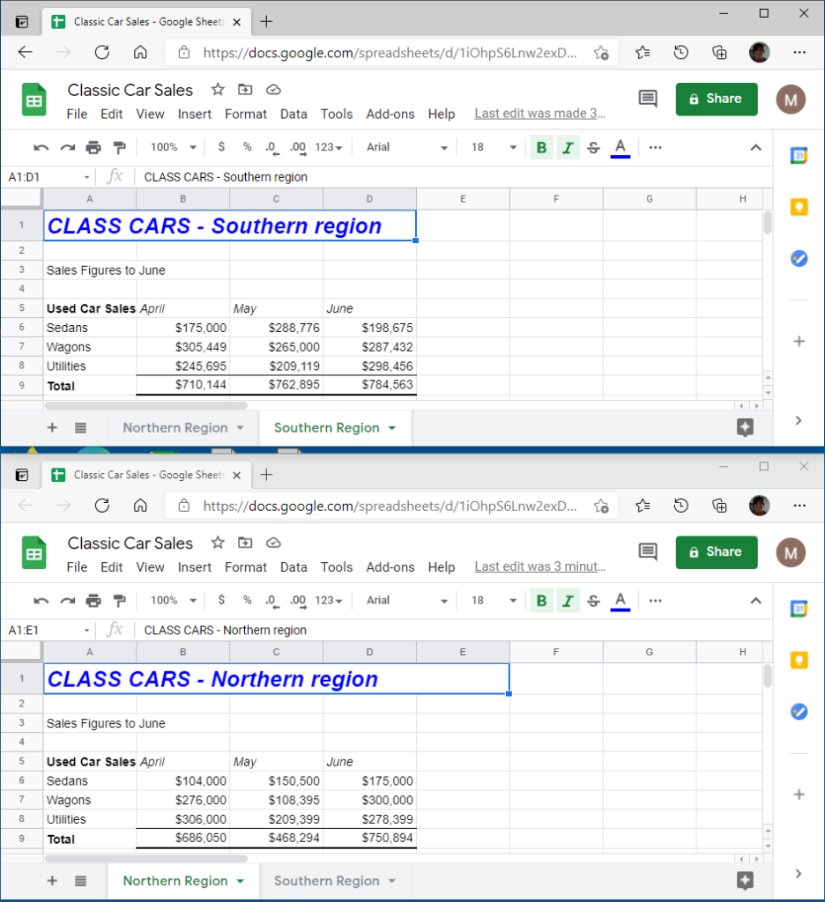Click the print icon in top window toolbar
Screen dimensions: 825x902
(x=93, y=147)
